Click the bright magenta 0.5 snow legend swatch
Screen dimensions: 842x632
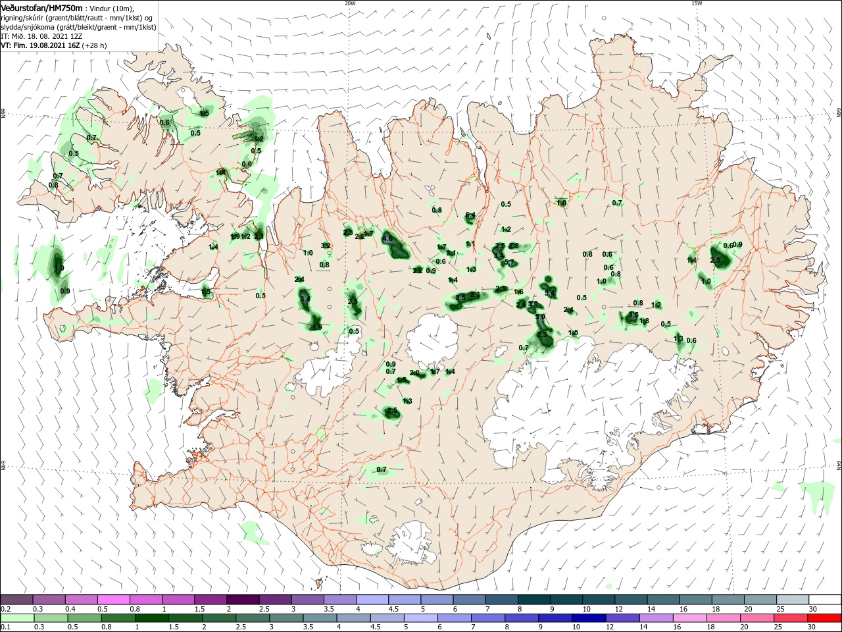113,600
